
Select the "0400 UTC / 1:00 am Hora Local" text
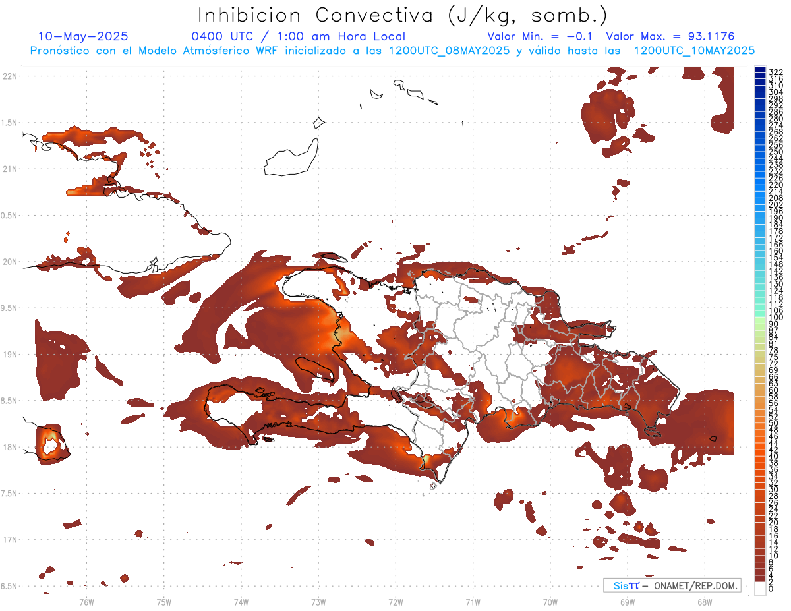(x=298, y=36)
